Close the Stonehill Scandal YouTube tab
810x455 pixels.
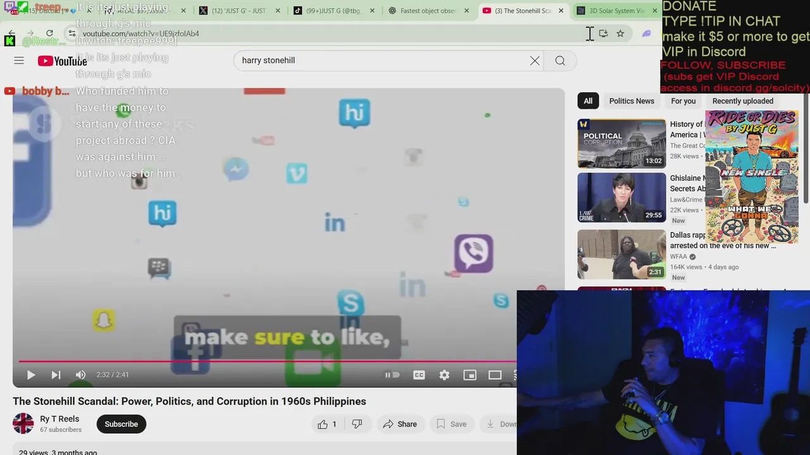(561, 11)
